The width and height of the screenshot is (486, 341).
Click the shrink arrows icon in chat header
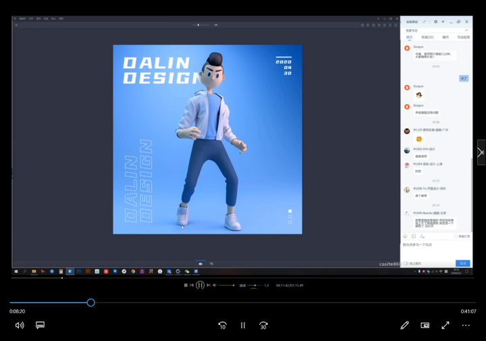point(425,22)
